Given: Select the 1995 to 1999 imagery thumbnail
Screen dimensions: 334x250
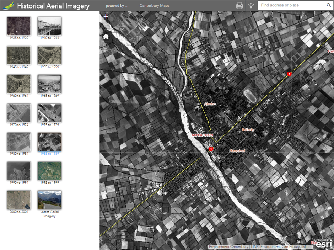Looking at the screenshot, I should (49, 171).
